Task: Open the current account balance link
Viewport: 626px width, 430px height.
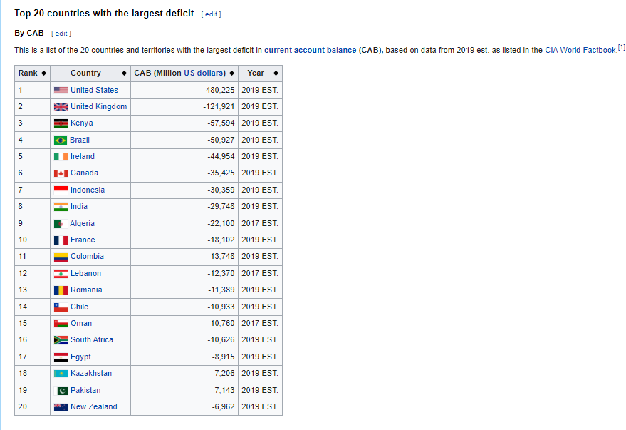Action: click(310, 50)
